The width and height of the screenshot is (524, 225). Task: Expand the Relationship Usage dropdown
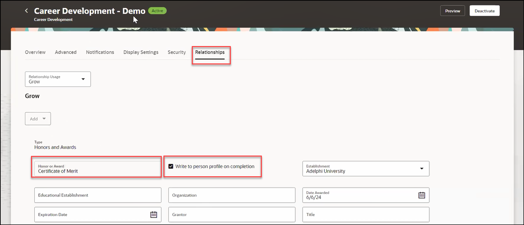[58, 79]
